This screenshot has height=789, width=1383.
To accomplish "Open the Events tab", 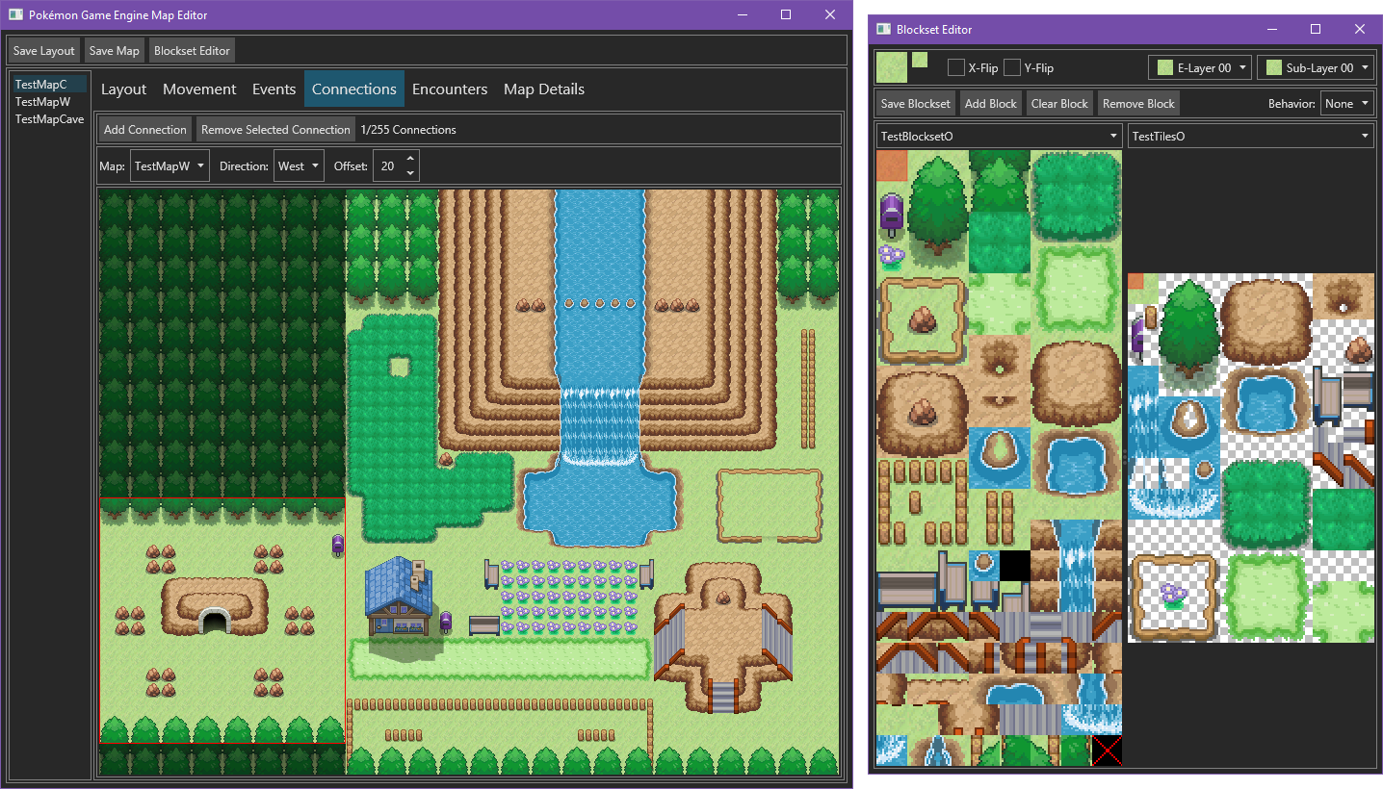I will (x=274, y=89).
